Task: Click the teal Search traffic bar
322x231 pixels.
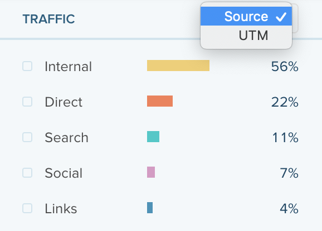Action: click(153, 137)
